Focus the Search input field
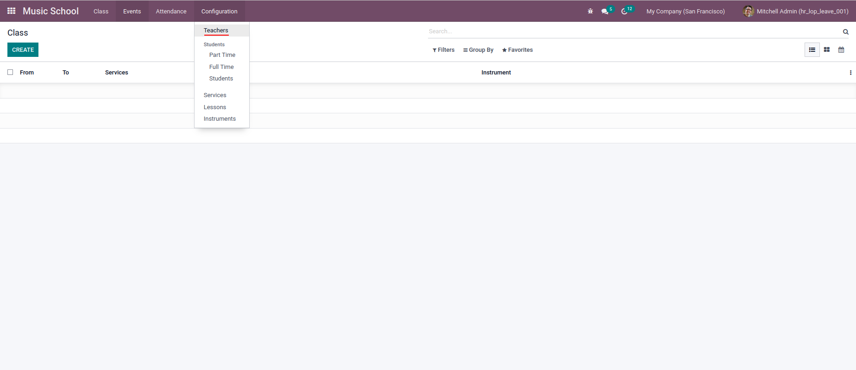This screenshot has width=856, height=370. pos(634,31)
